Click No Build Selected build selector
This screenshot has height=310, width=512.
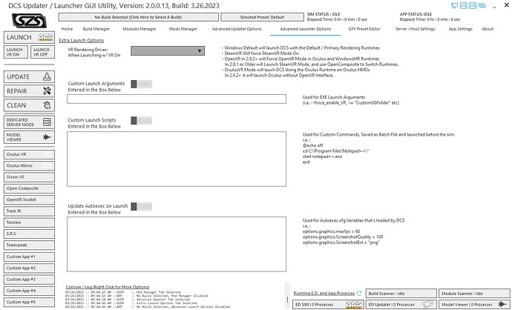[x=138, y=17]
